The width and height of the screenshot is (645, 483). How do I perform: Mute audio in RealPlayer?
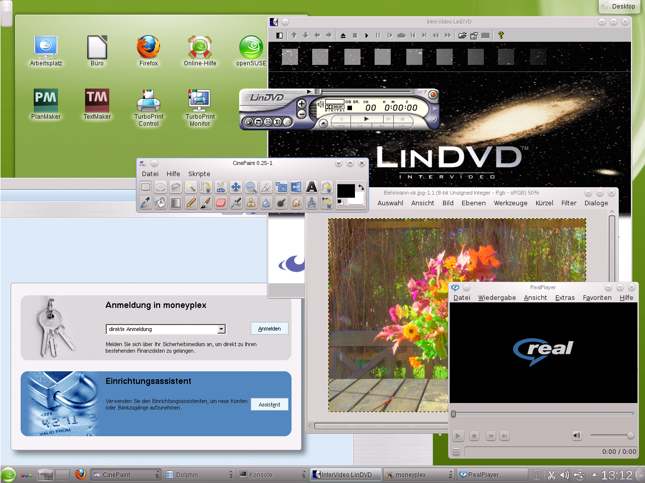[x=577, y=436]
